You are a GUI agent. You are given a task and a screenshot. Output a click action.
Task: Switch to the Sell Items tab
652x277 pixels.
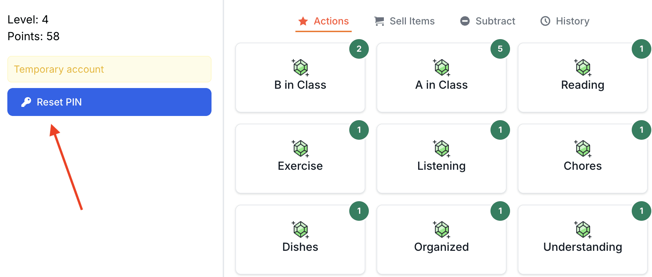click(404, 21)
